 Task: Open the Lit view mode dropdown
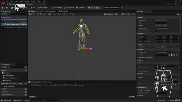pyautogui.click(x=124, y=14)
